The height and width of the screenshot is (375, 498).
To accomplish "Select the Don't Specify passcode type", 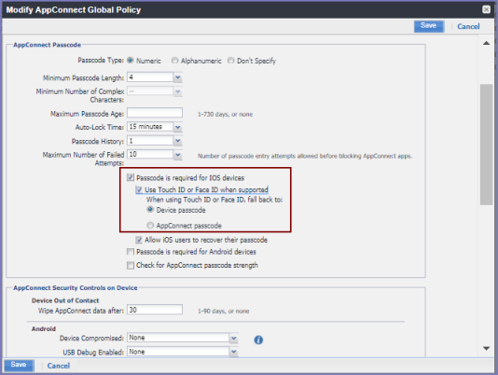I will click(x=231, y=61).
